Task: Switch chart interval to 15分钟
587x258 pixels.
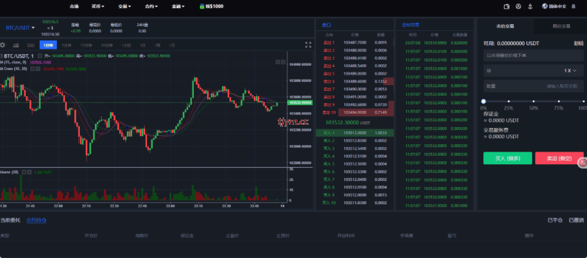Action: pos(86,45)
